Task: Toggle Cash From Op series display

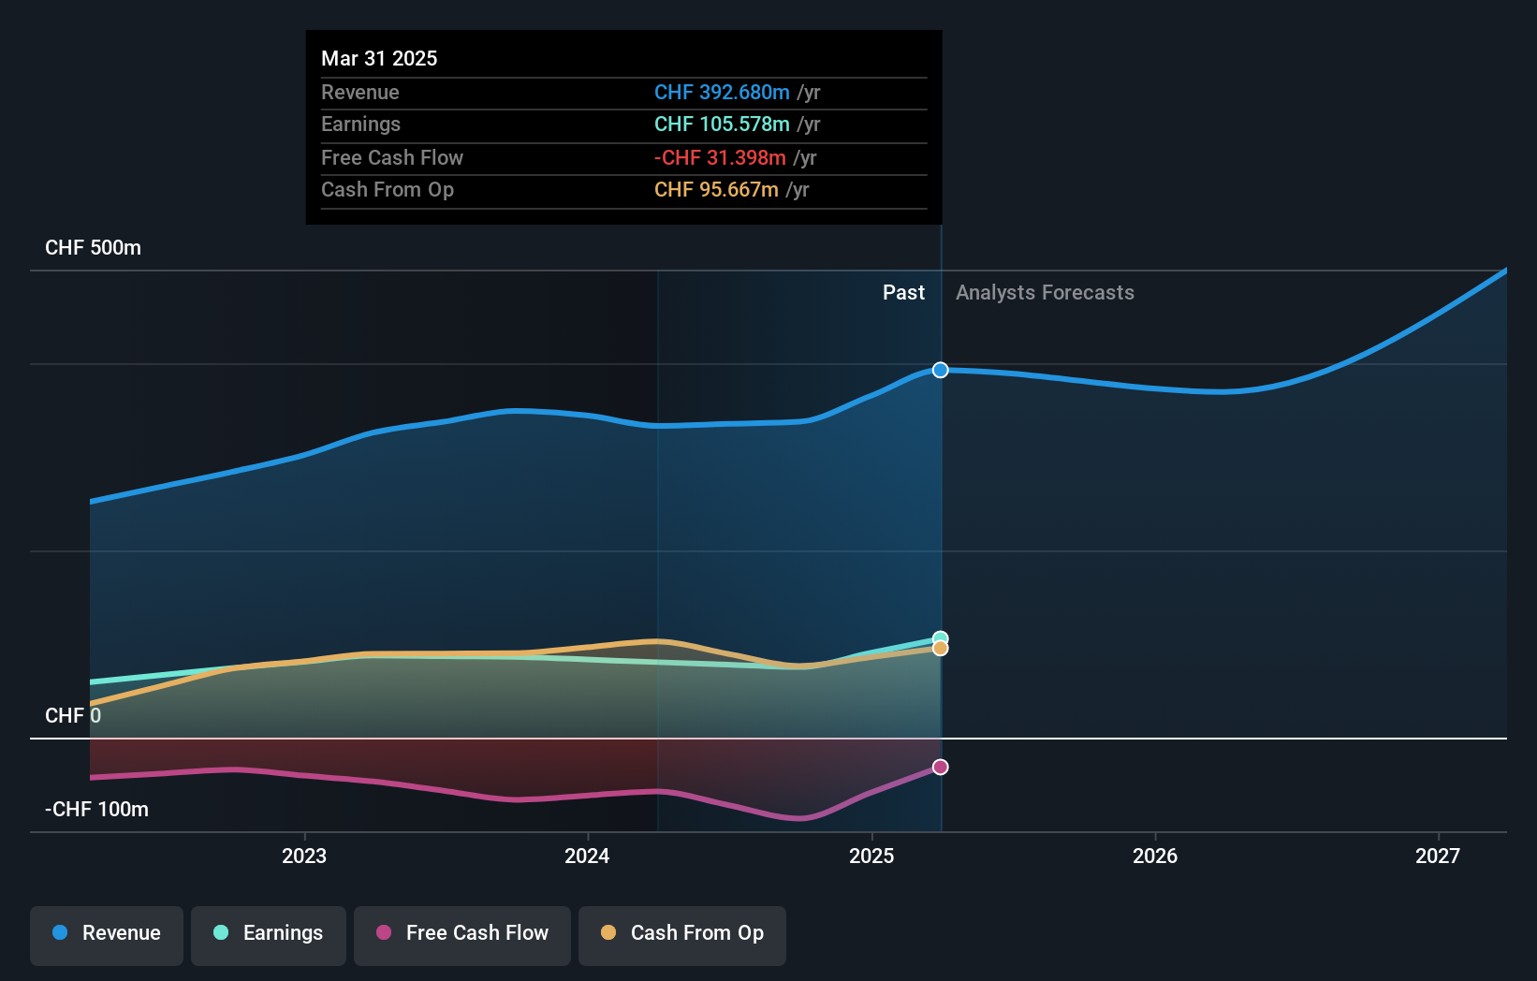Action: coord(681,935)
